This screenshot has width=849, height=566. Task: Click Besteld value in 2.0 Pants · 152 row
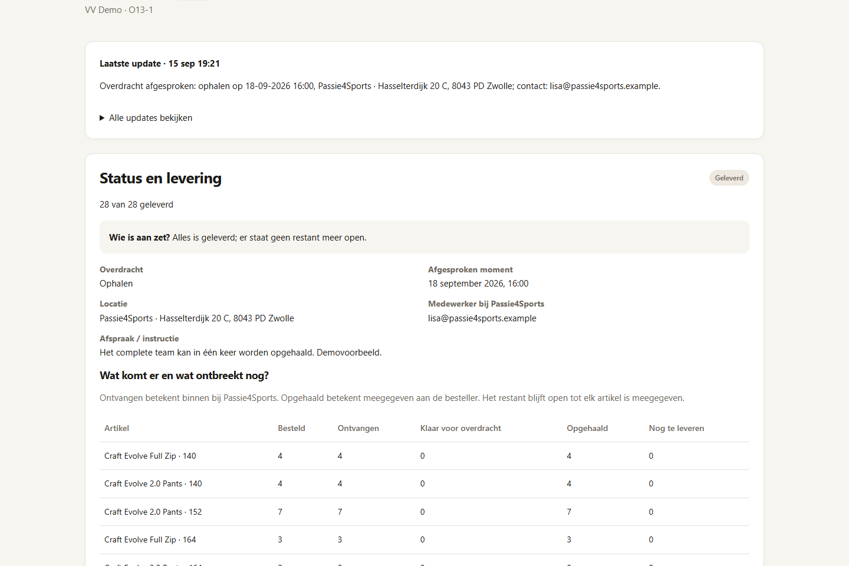[280, 512]
